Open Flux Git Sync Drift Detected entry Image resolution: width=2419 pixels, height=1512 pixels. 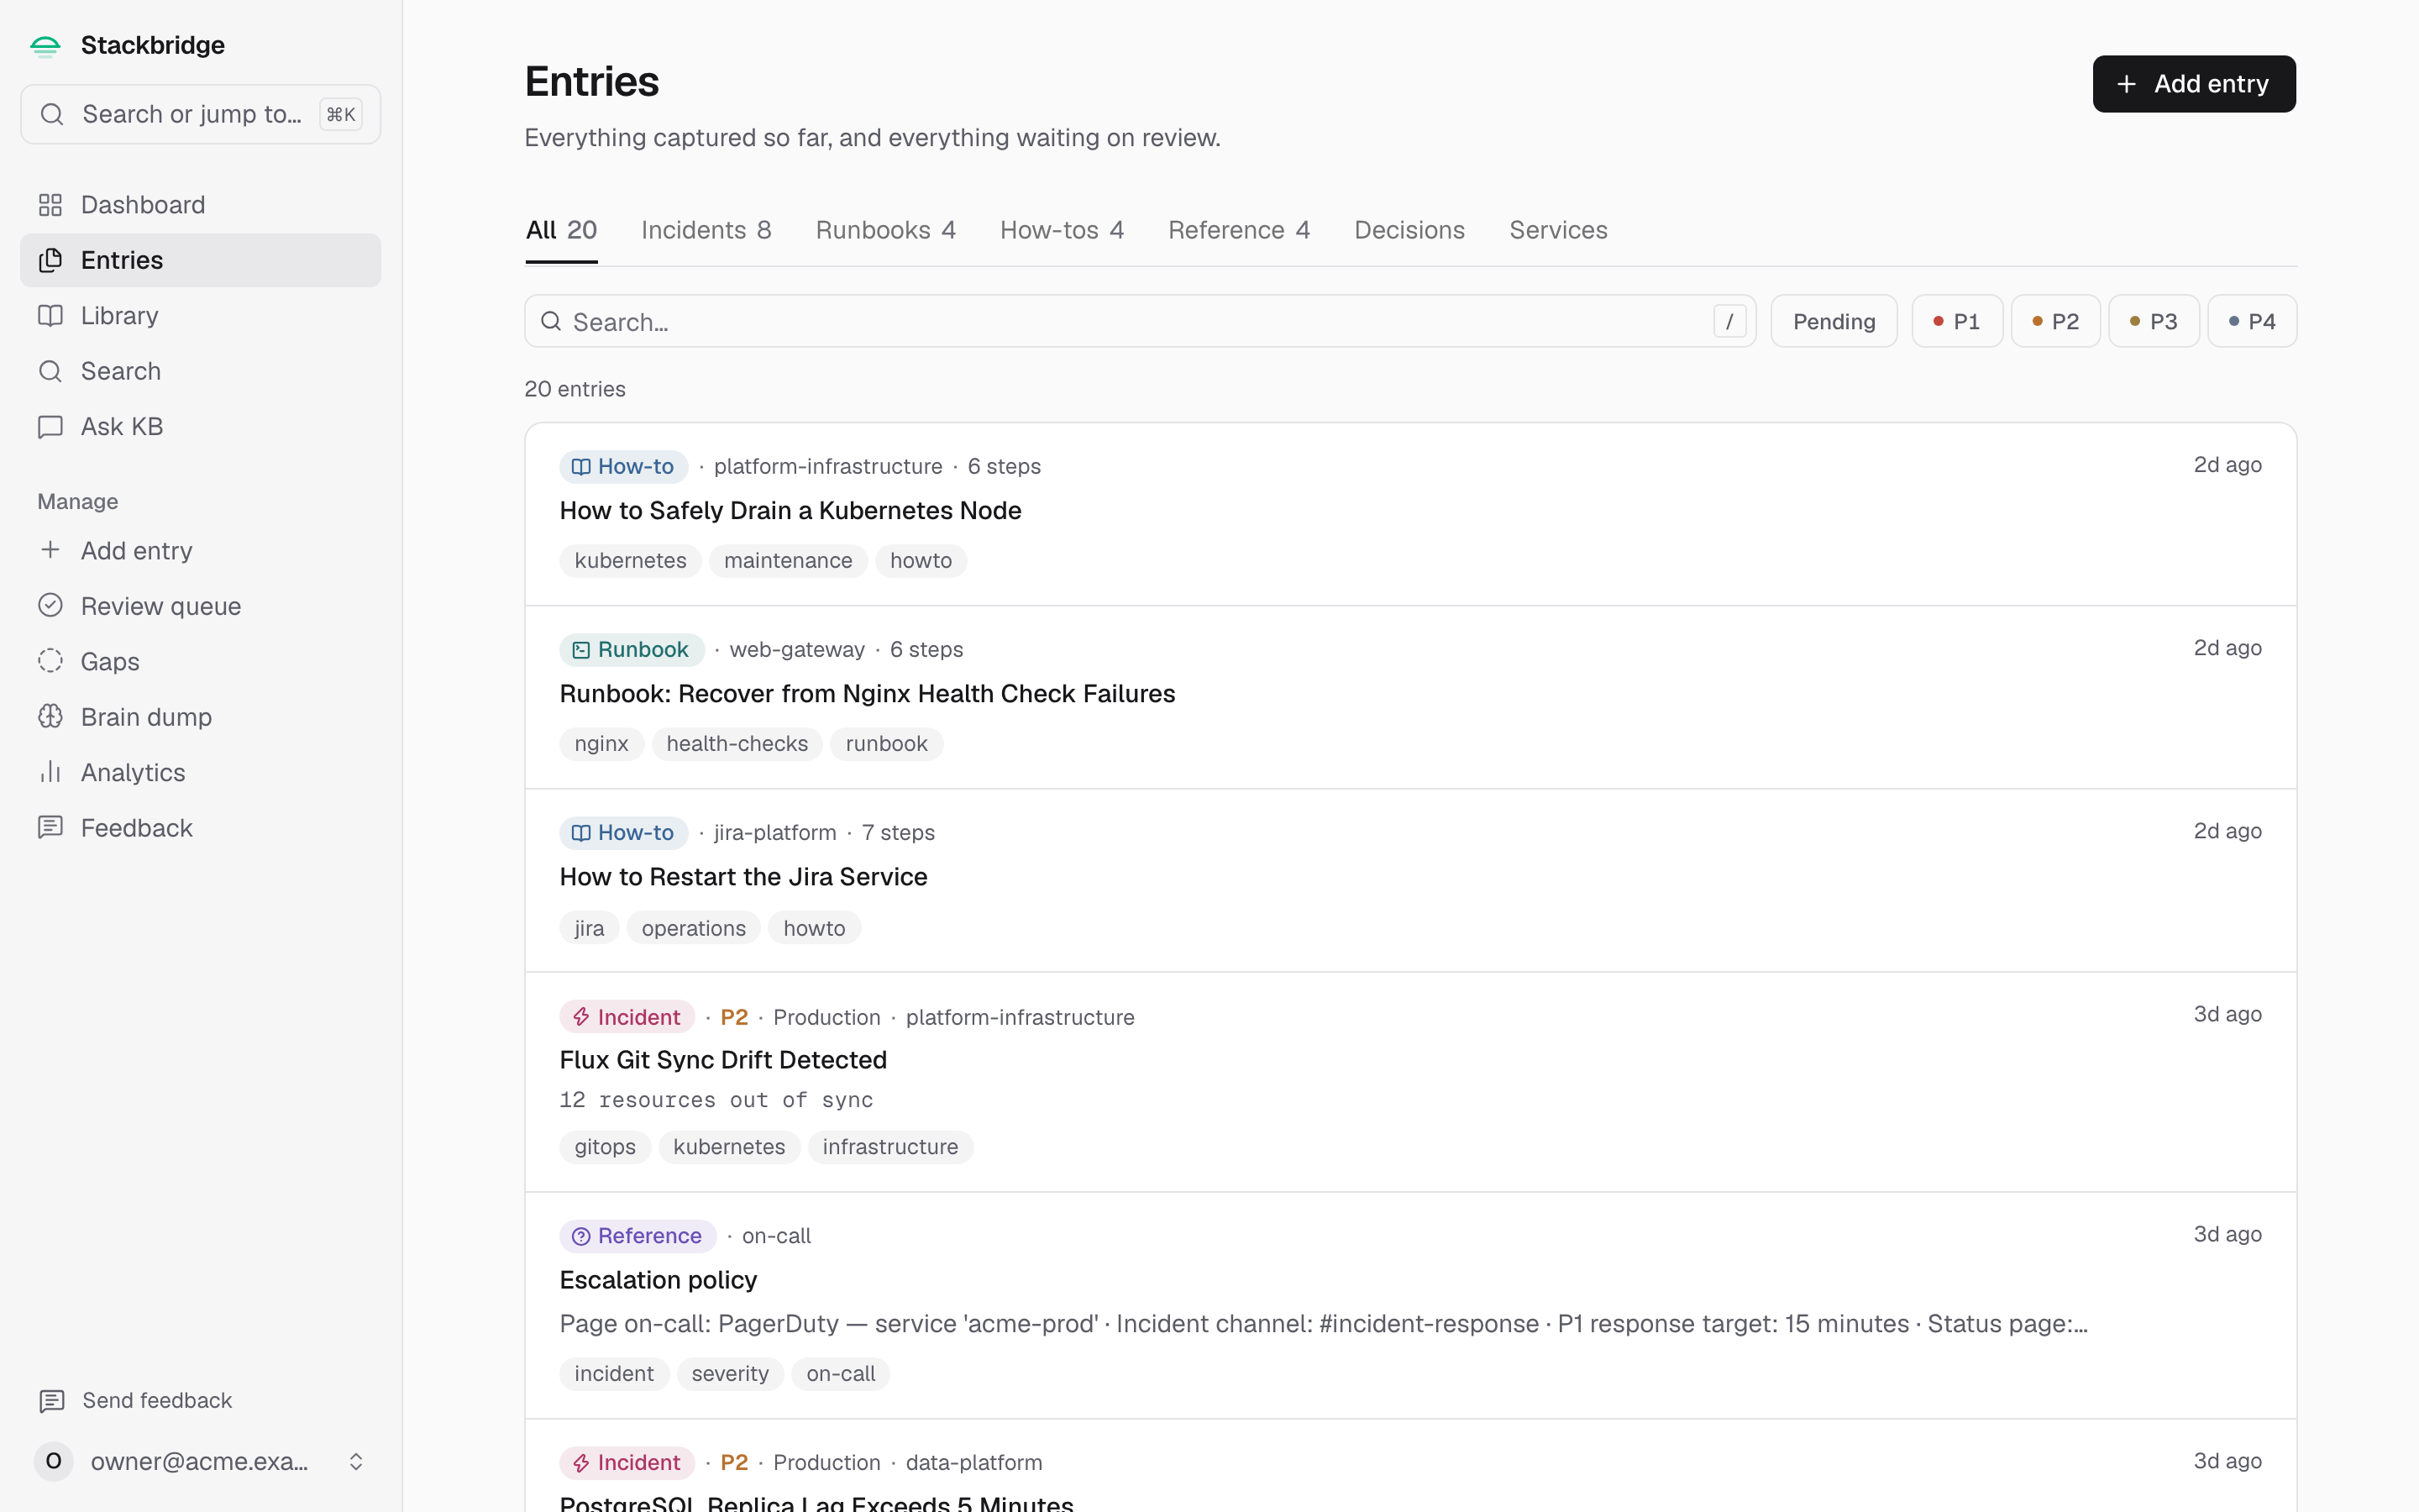pyautogui.click(x=724, y=1060)
